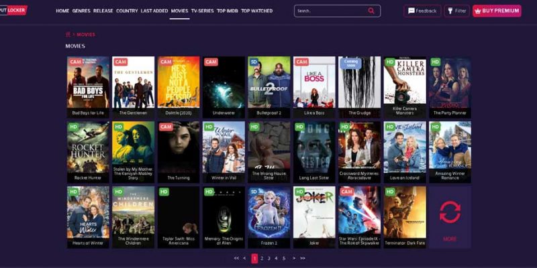This screenshot has height=268, width=537.
Task: Click the Putlocker logo
Action: point(13,10)
